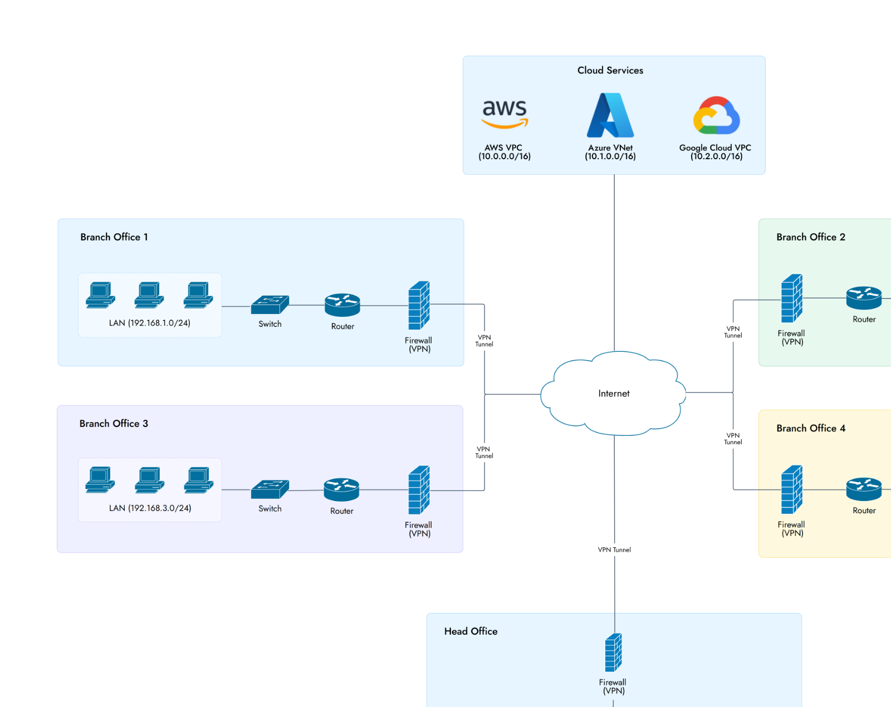Click middle computer in LAN 192.168.3.0/24

coord(149,480)
